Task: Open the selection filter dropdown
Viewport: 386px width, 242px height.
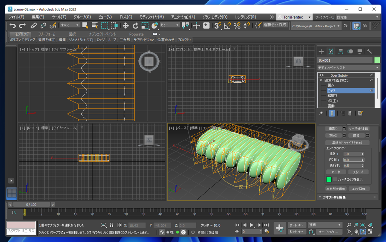Action: point(70,25)
